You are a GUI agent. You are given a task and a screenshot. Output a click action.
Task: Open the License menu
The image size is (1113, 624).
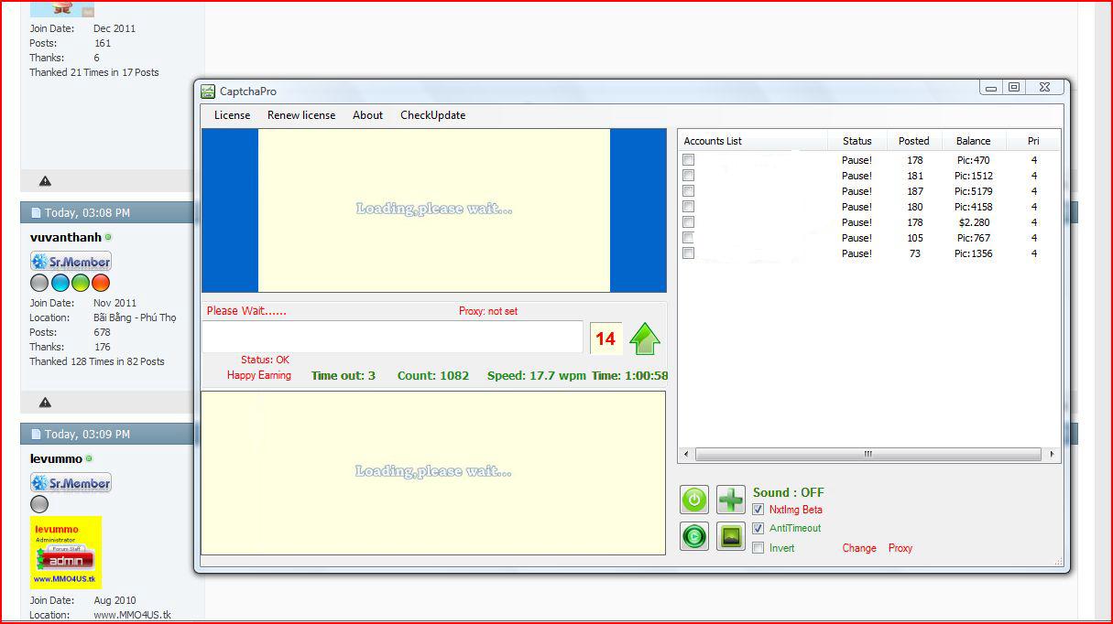[232, 115]
